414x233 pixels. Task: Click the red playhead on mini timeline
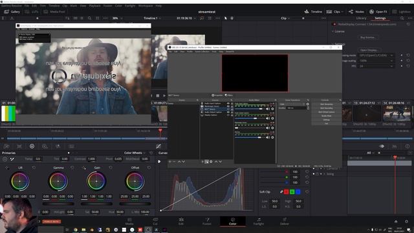(160, 131)
